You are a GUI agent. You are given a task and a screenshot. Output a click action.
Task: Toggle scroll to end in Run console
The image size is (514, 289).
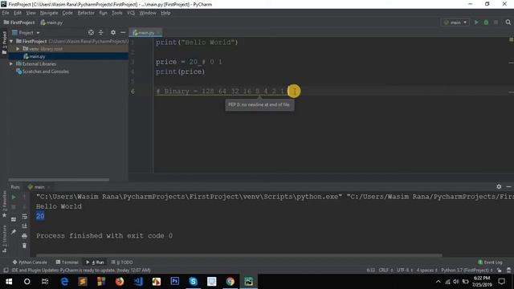25,226
